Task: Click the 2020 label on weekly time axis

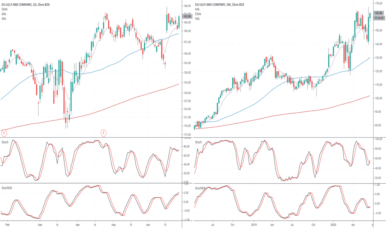Action: (x=333, y=225)
